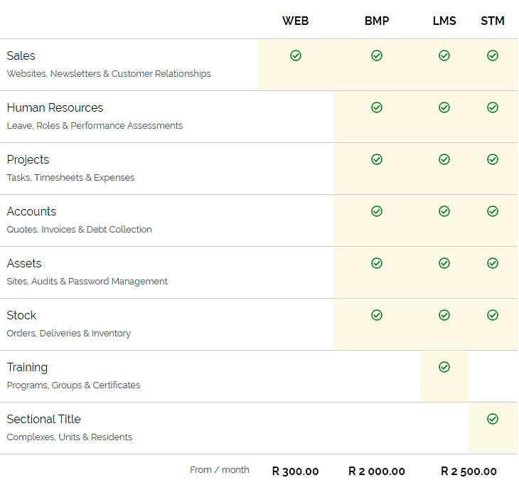Click the Sectional Title row title
Viewport: 519px width, 485px height.
point(43,419)
